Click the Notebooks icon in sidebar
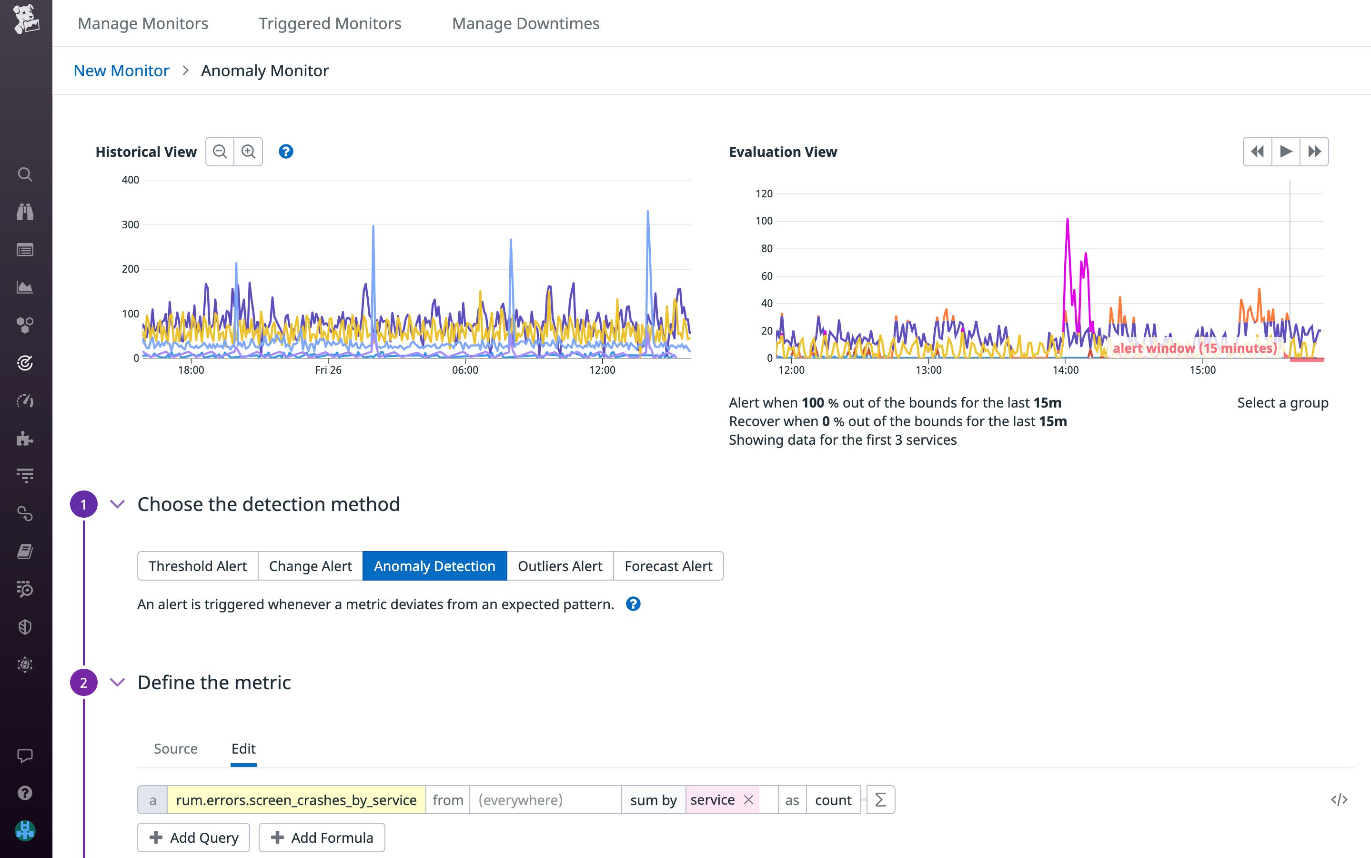The image size is (1371, 858). point(25,551)
